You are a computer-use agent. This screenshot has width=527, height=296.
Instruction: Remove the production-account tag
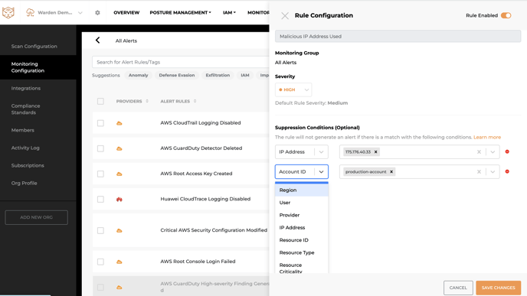[391, 172]
